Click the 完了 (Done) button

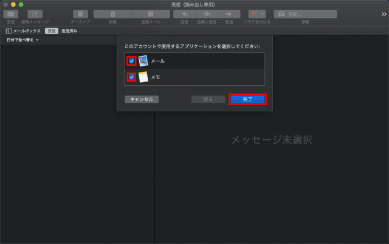click(247, 99)
